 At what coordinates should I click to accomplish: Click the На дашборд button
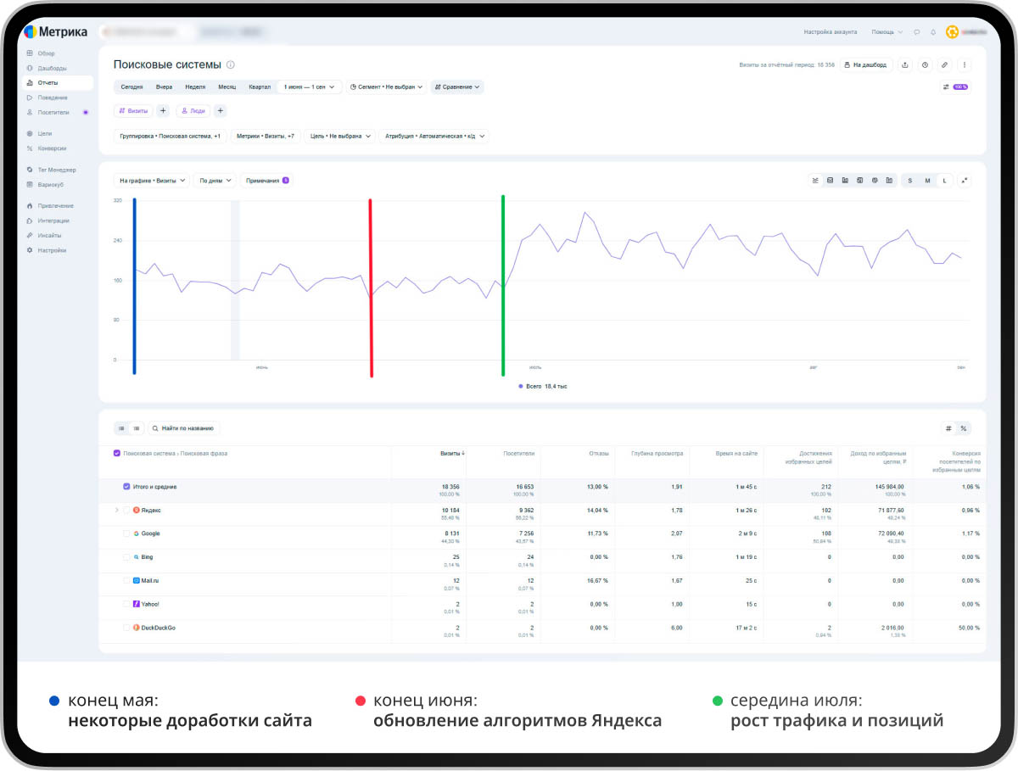[866, 64]
